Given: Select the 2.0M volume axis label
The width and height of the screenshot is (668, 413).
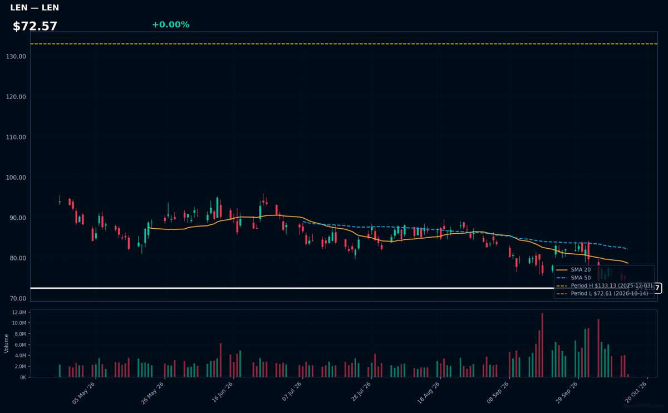Looking at the screenshot, I should click(x=20, y=366).
